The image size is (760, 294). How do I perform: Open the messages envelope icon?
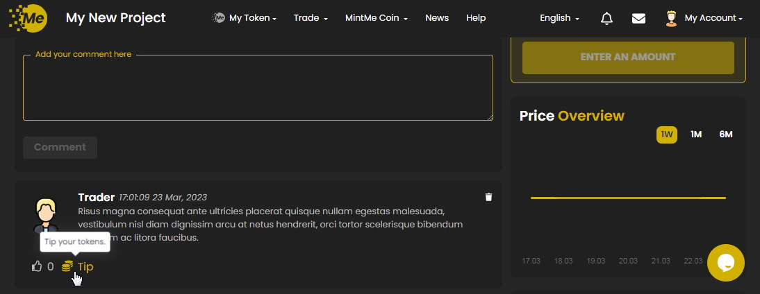(639, 18)
